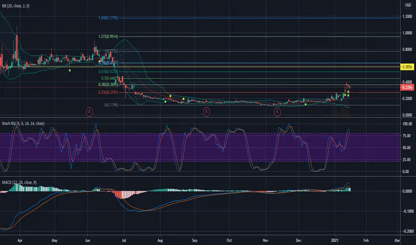The height and width of the screenshot is (245, 416).
Task: Select the 0.618(0.5238) Fibonacci level label
Action: click(108, 72)
